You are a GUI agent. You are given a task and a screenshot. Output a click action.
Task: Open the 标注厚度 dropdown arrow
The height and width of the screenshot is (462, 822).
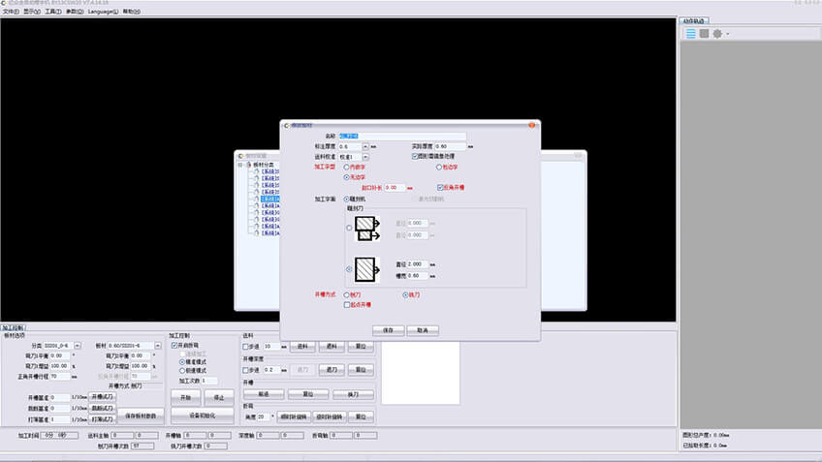(x=365, y=146)
